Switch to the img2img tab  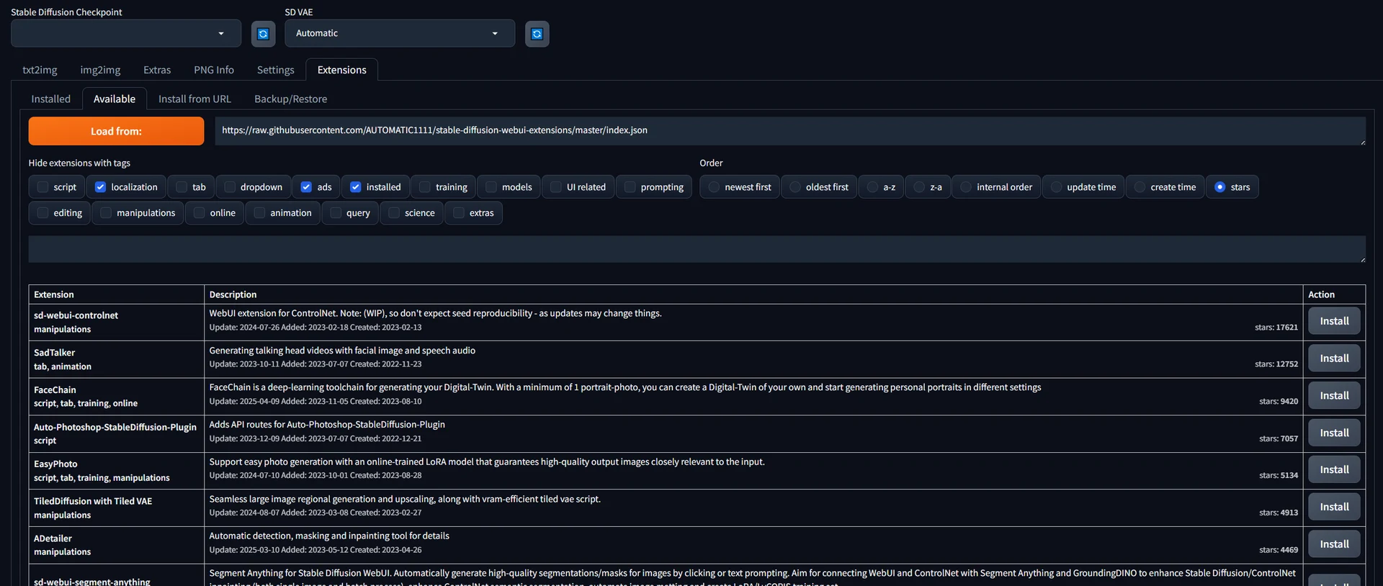coord(100,70)
